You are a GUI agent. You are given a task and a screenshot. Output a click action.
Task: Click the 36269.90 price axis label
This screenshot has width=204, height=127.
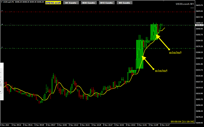click(199, 123)
